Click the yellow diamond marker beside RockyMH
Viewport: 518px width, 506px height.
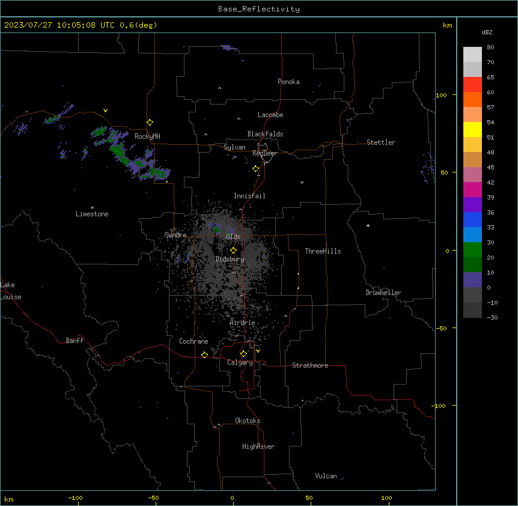point(150,123)
